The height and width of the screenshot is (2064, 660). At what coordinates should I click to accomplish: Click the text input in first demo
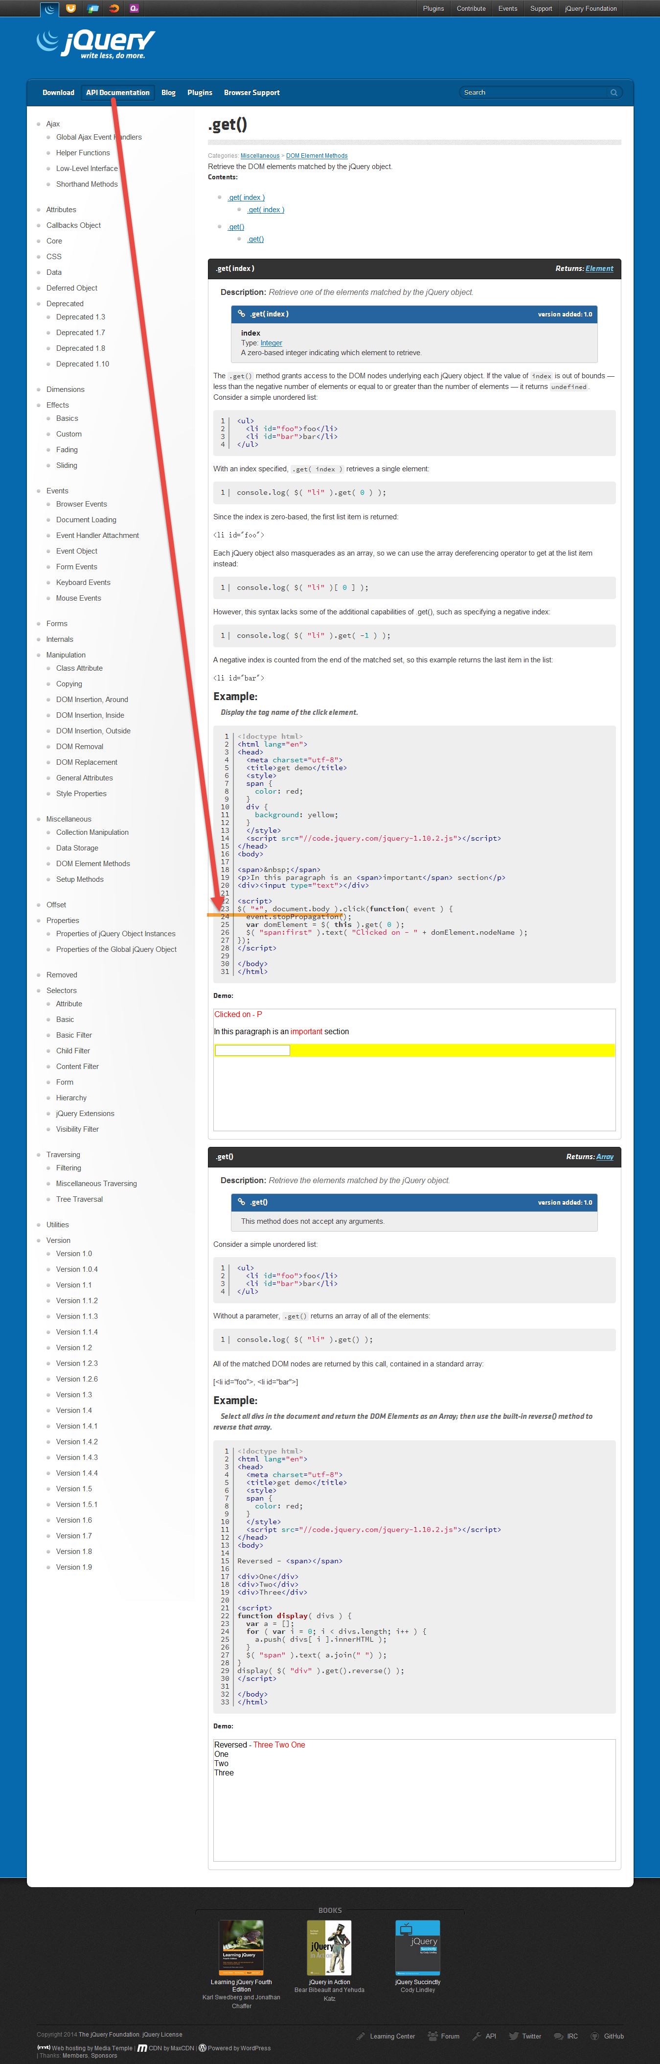pos(252,1049)
